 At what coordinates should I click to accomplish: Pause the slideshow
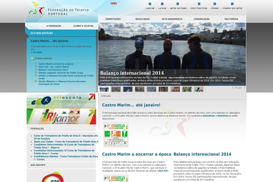click(238, 88)
